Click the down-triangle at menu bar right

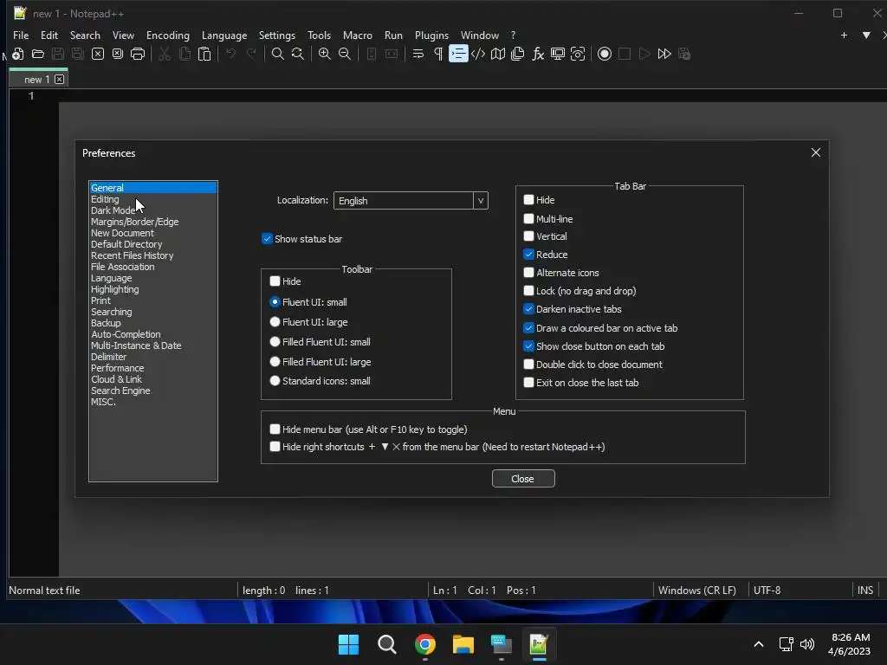click(866, 35)
